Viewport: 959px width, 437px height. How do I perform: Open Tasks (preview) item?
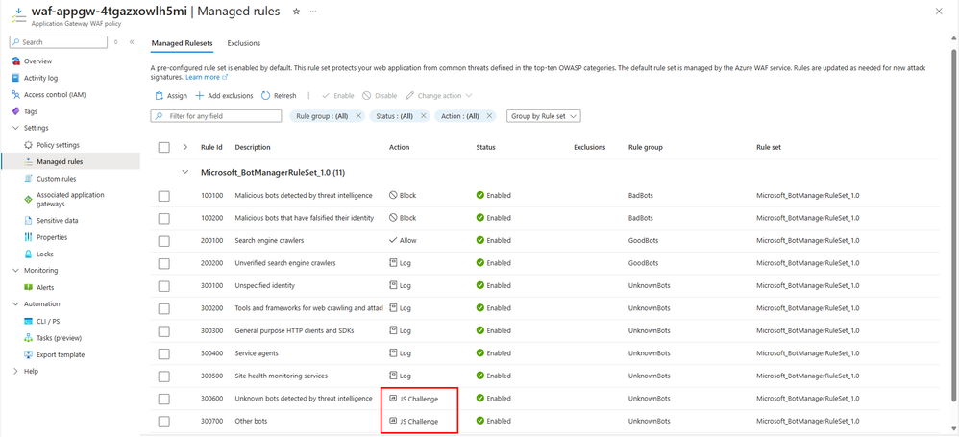[x=59, y=338]
